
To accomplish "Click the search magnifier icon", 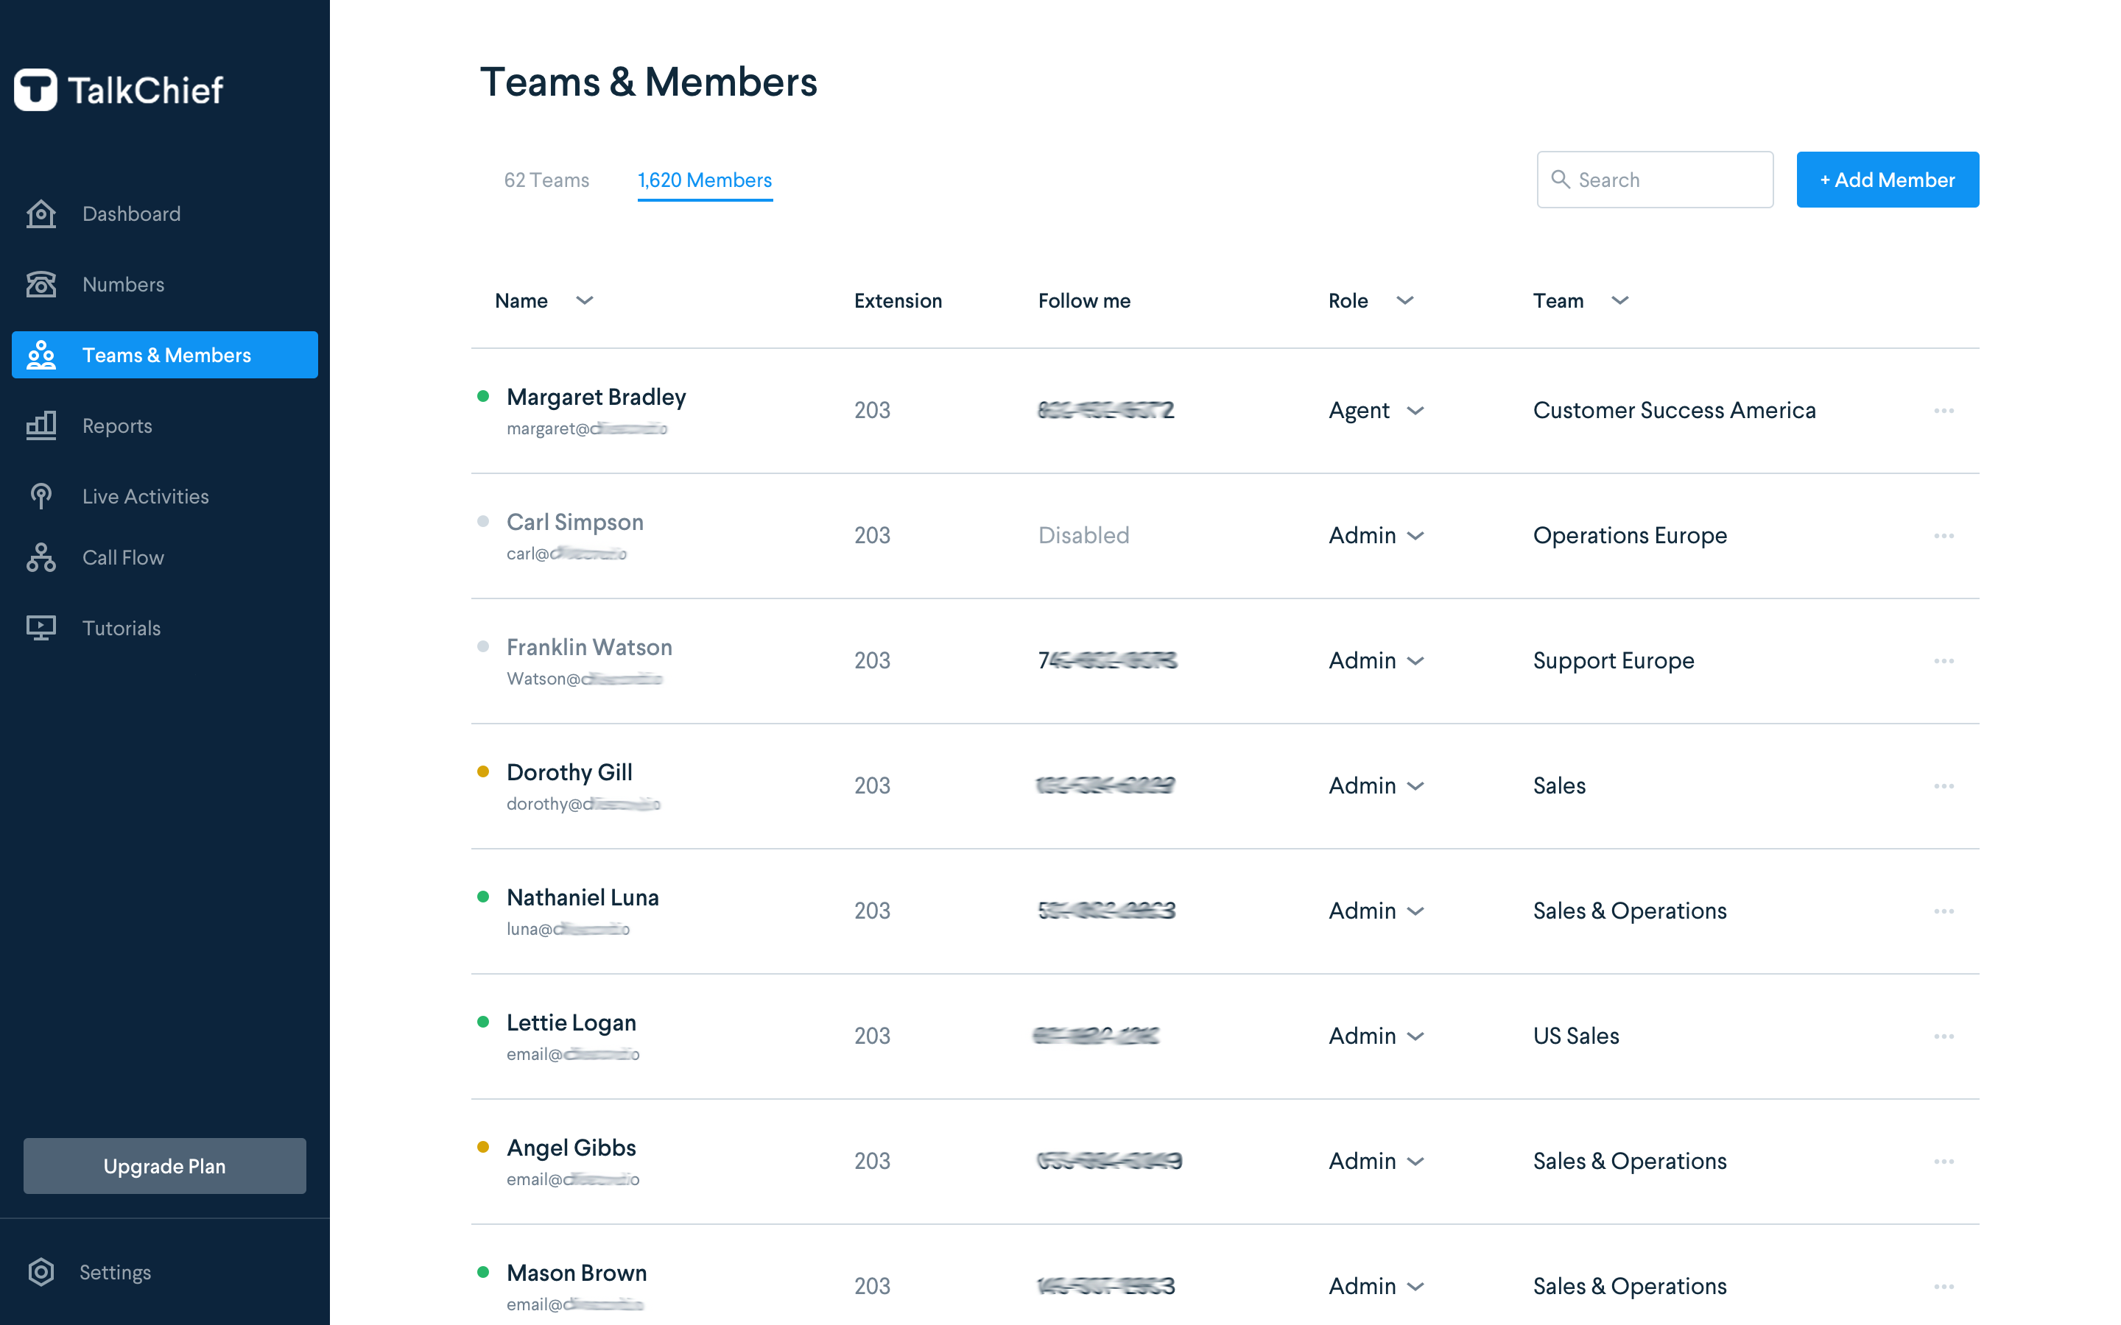I will (1560, 180).
